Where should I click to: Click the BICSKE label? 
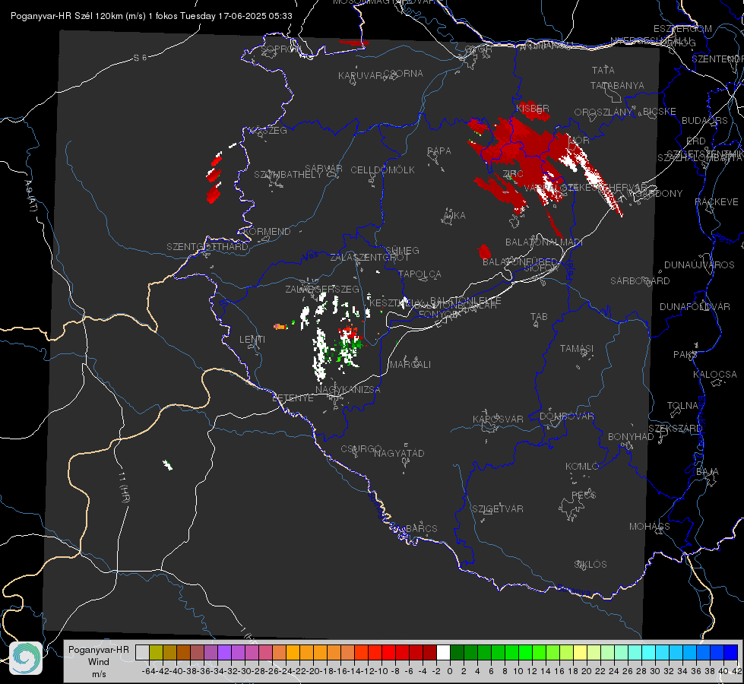[660, 112]
